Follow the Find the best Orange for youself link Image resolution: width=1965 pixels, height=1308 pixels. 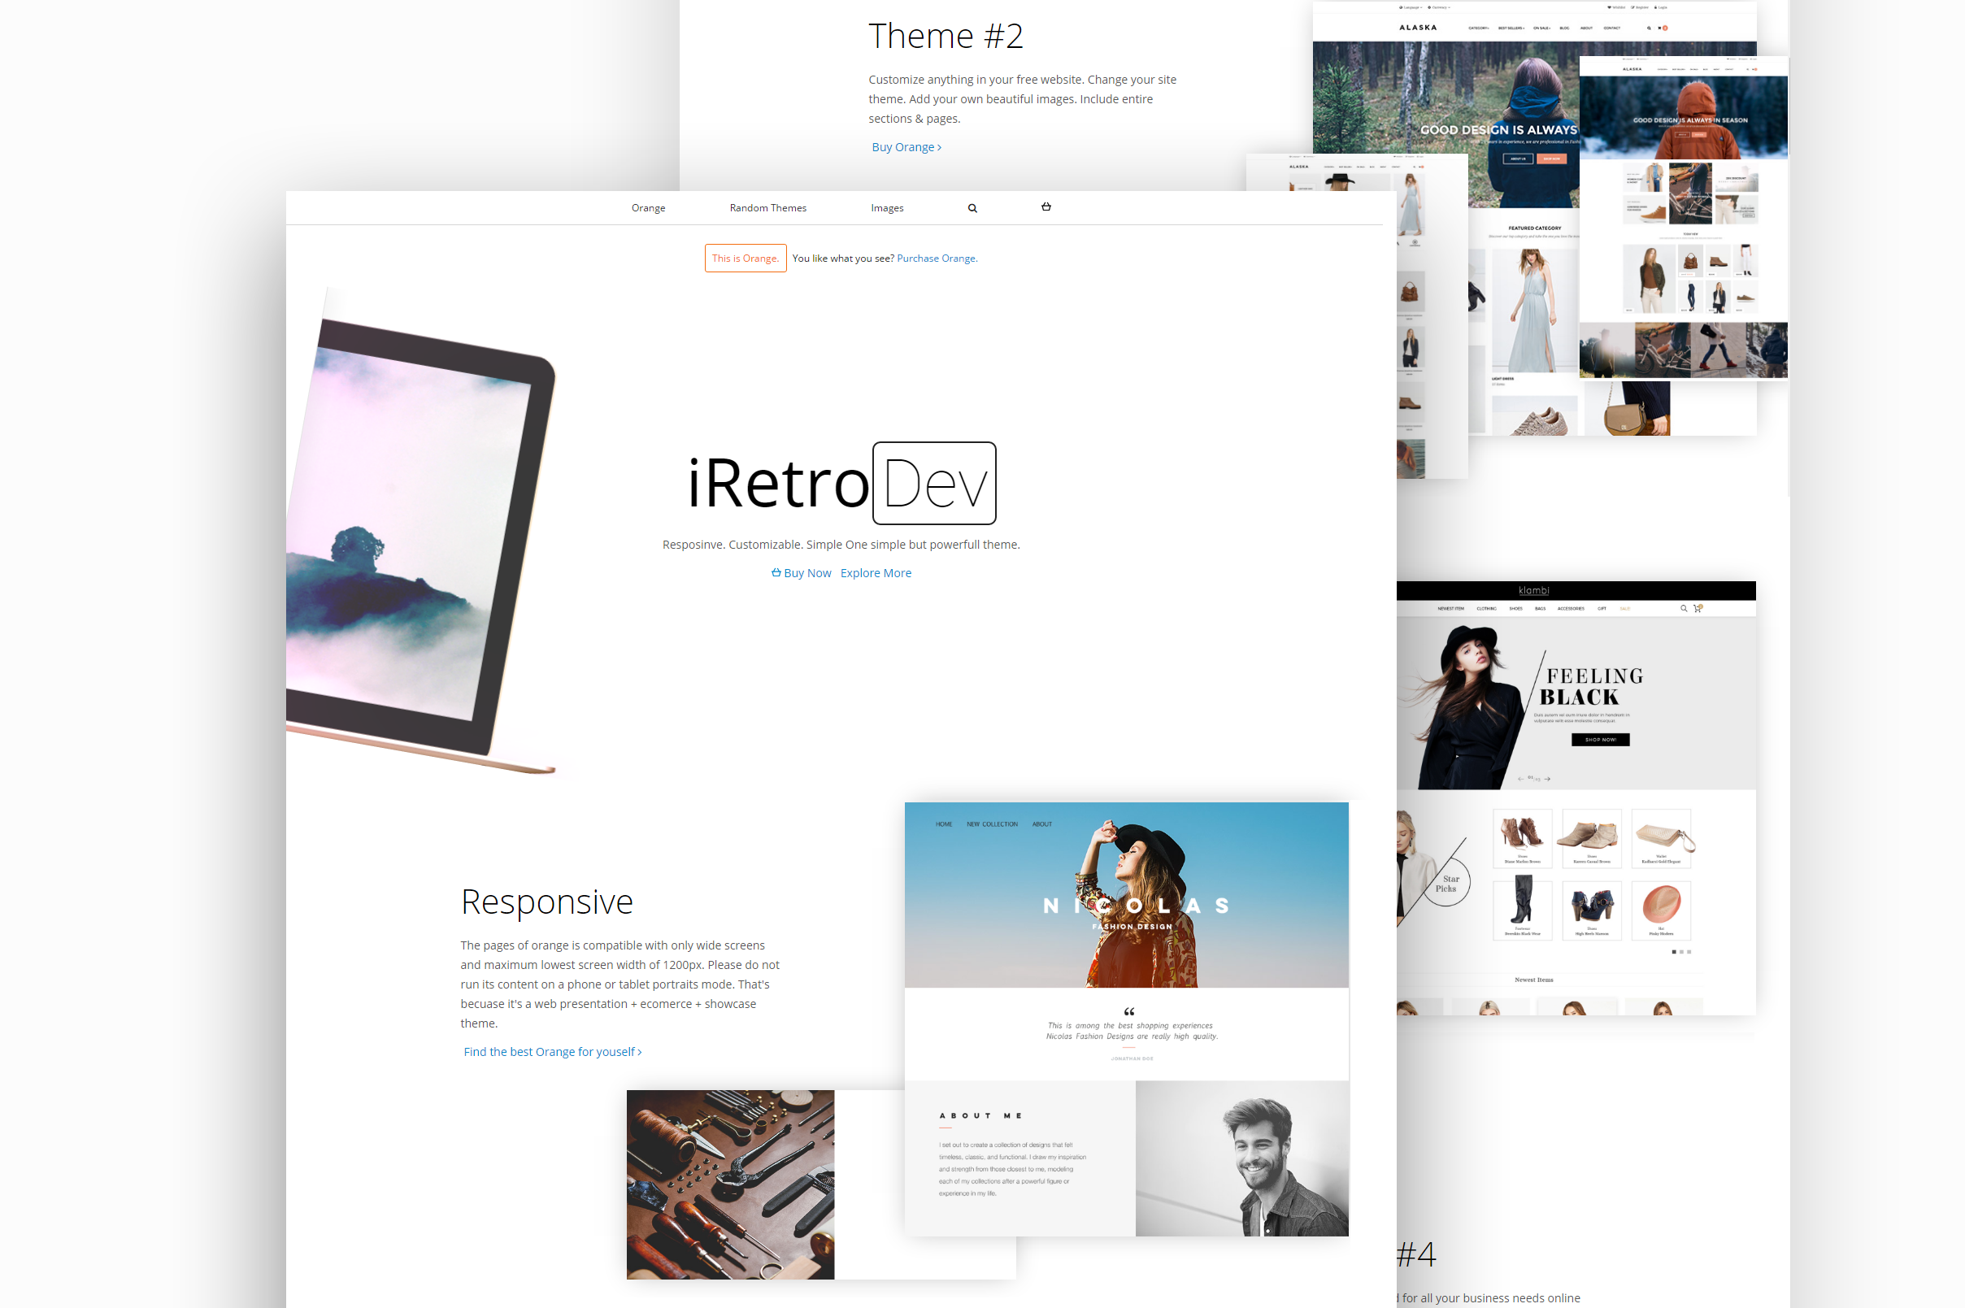coord(551,1051)
